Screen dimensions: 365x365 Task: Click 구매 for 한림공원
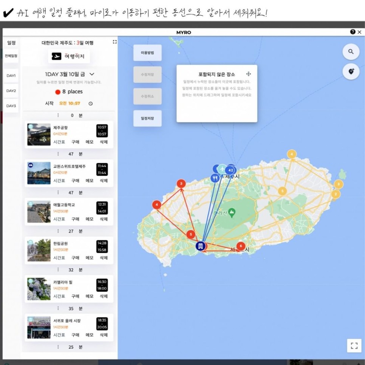(75, 258)
